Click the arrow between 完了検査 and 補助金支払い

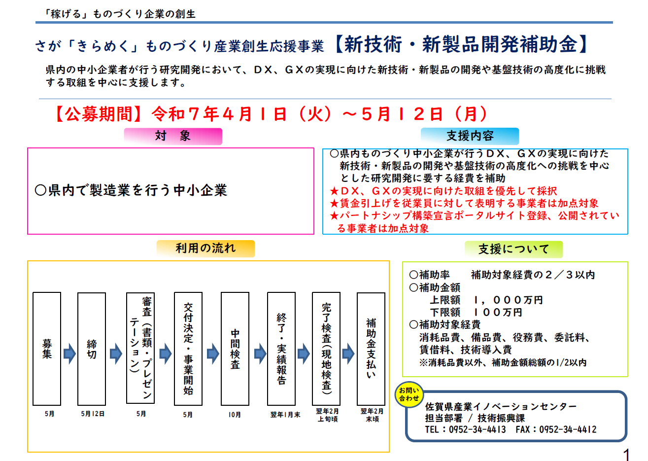tap(349, 353)
